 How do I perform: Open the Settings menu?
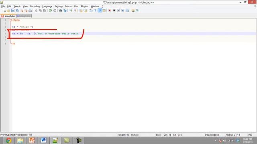coord(59,6)
